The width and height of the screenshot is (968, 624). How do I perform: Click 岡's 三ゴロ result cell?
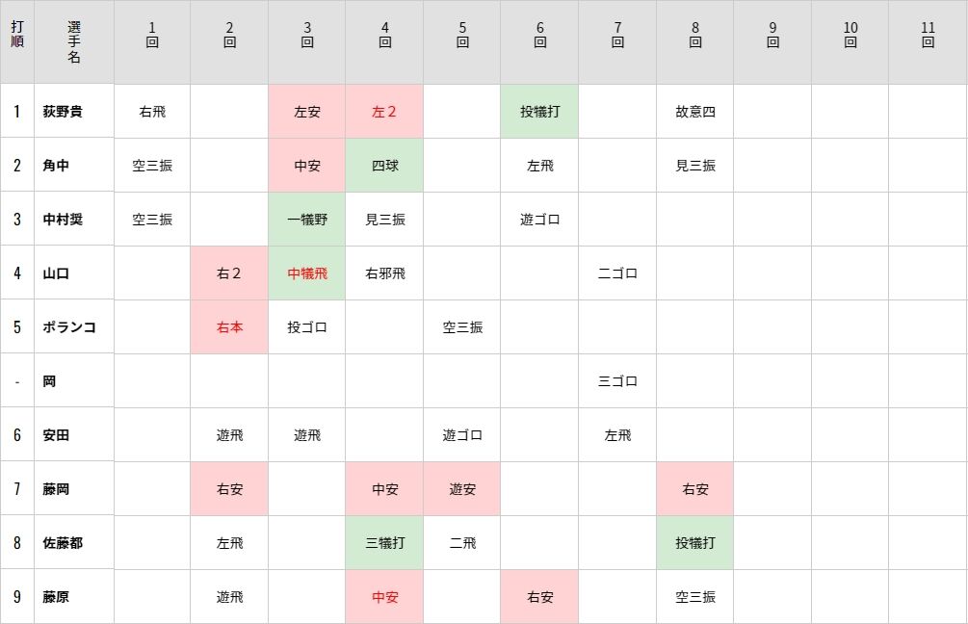pyautogui.click(x=617, y=381)
